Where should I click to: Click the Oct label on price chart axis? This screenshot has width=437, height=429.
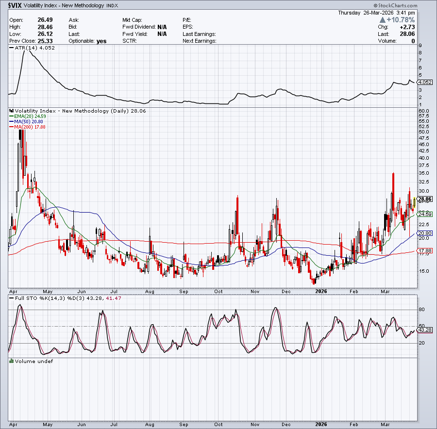[x=218, y=291]
